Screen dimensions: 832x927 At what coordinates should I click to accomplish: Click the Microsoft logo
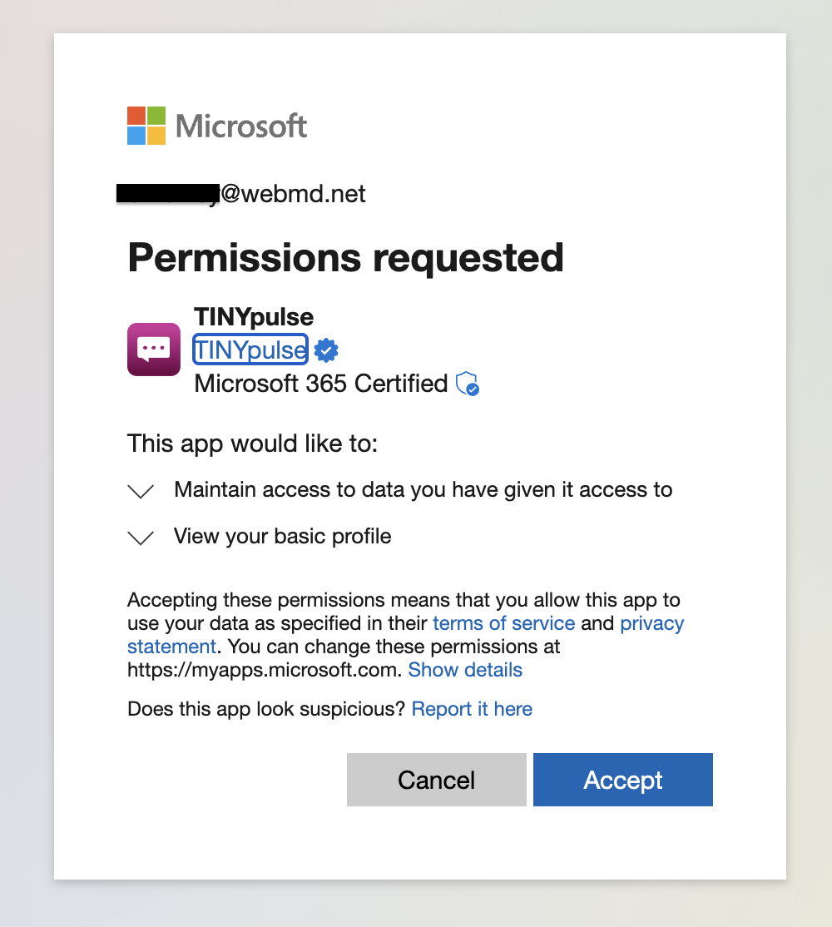coord(216,126)
